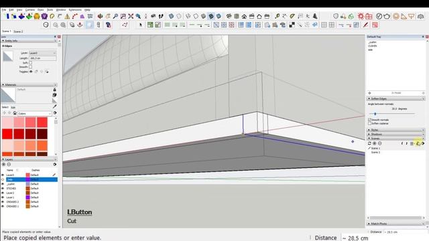The height and width of the screenshot is (241, 429).
Task: Click the add scene plus icon
Action: pos(375,143)
